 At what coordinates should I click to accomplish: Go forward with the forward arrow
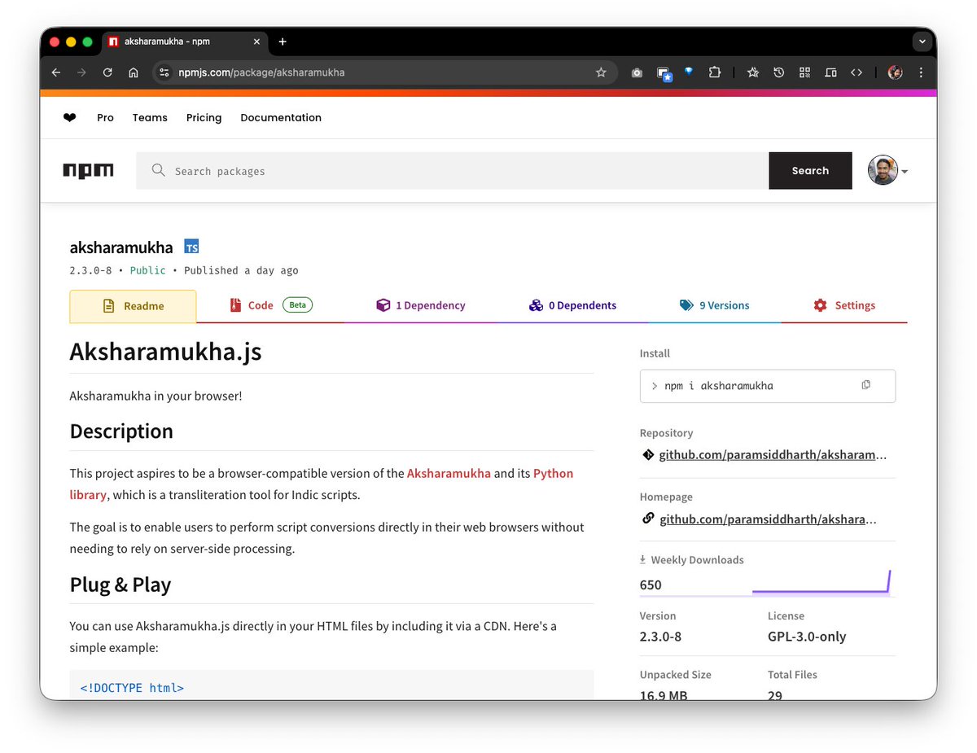point(81,72)
